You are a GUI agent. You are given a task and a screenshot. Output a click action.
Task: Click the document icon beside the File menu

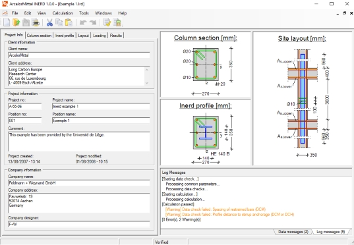click(x=5, y=13)
